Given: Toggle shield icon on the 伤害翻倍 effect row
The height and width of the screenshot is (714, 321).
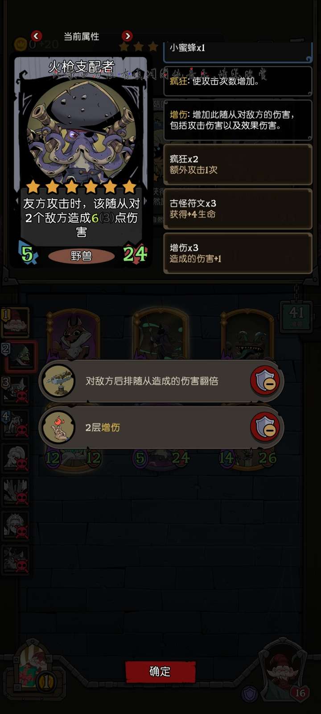Looking at the screenshot, I should tap(265, 381).
